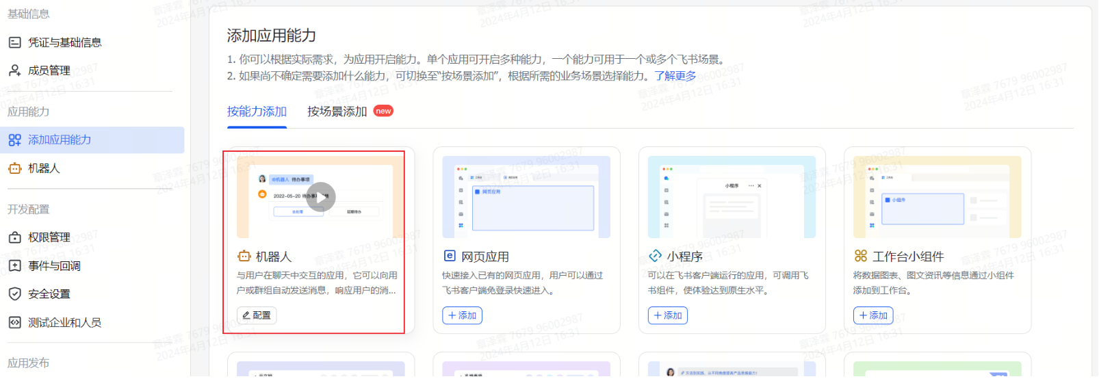Click the 小程序 card title
Screen dimensions: 1099x379
(685, 257)
